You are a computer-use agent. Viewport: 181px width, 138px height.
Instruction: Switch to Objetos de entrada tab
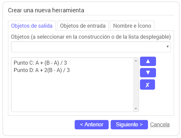click(x=83, y=26)
